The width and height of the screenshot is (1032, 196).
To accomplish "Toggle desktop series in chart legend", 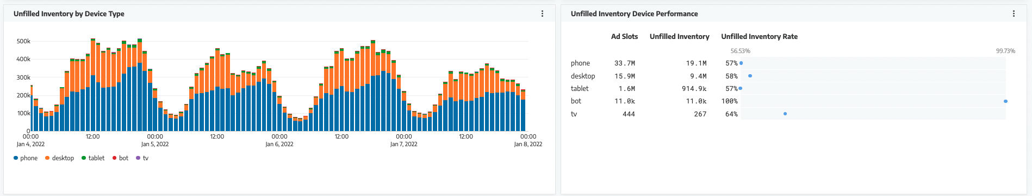I will (59, 158).
